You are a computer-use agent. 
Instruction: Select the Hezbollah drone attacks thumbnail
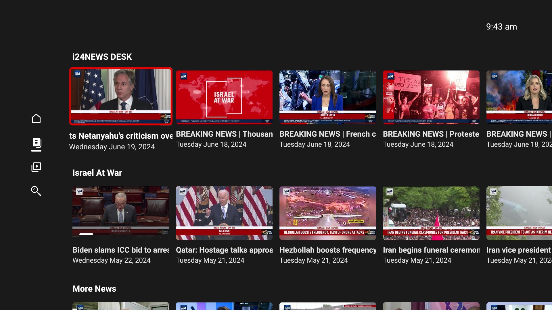328,213
